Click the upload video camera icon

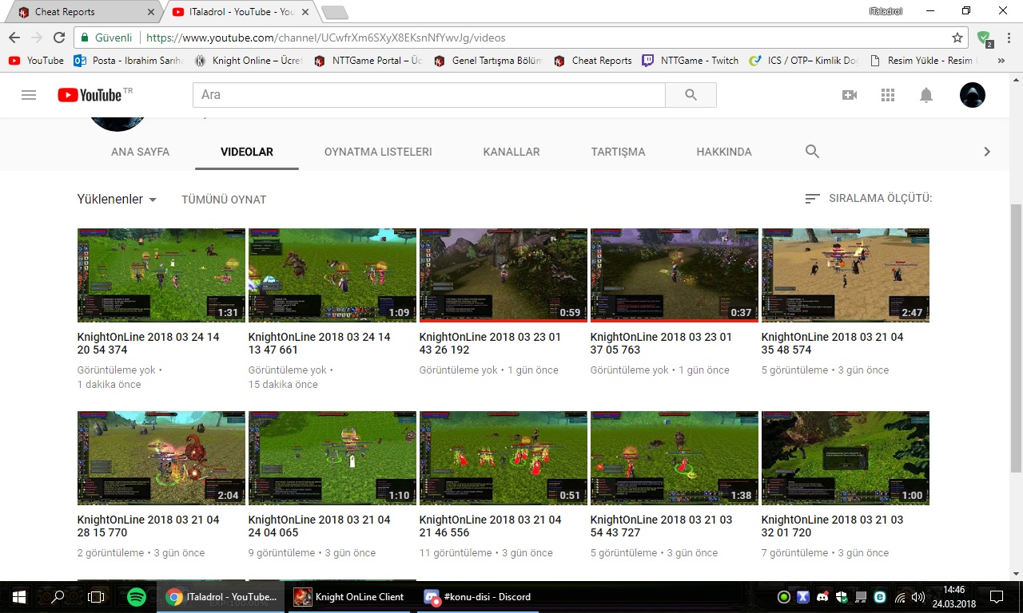pyautogui.click(x=850, y=95)
